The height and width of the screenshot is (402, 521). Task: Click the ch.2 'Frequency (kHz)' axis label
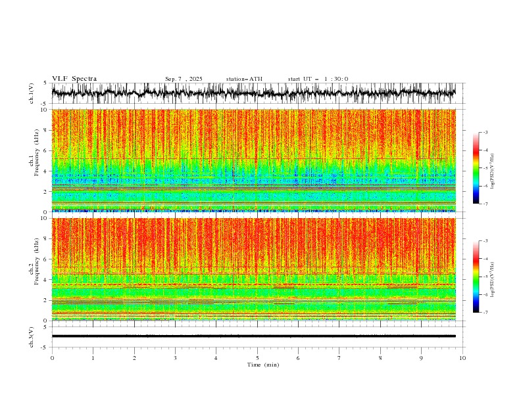click(x=36, y=261)
